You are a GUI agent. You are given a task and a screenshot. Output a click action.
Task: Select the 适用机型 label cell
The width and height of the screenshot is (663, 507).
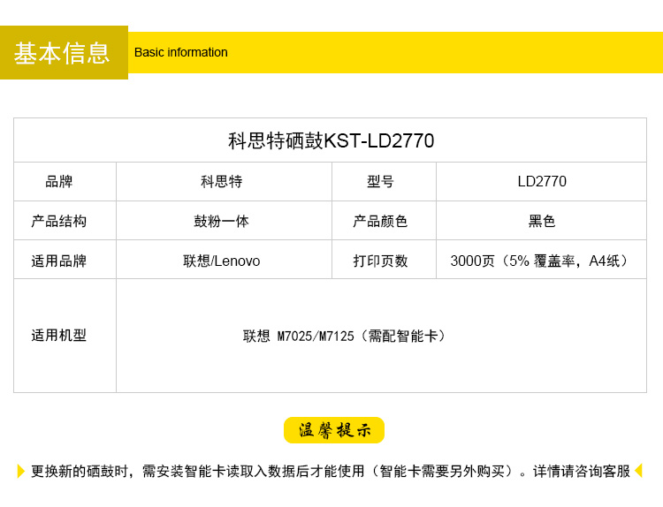click(59, 336)
